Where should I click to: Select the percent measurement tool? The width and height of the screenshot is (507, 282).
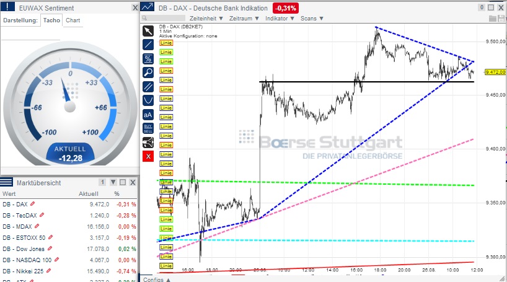148,58
